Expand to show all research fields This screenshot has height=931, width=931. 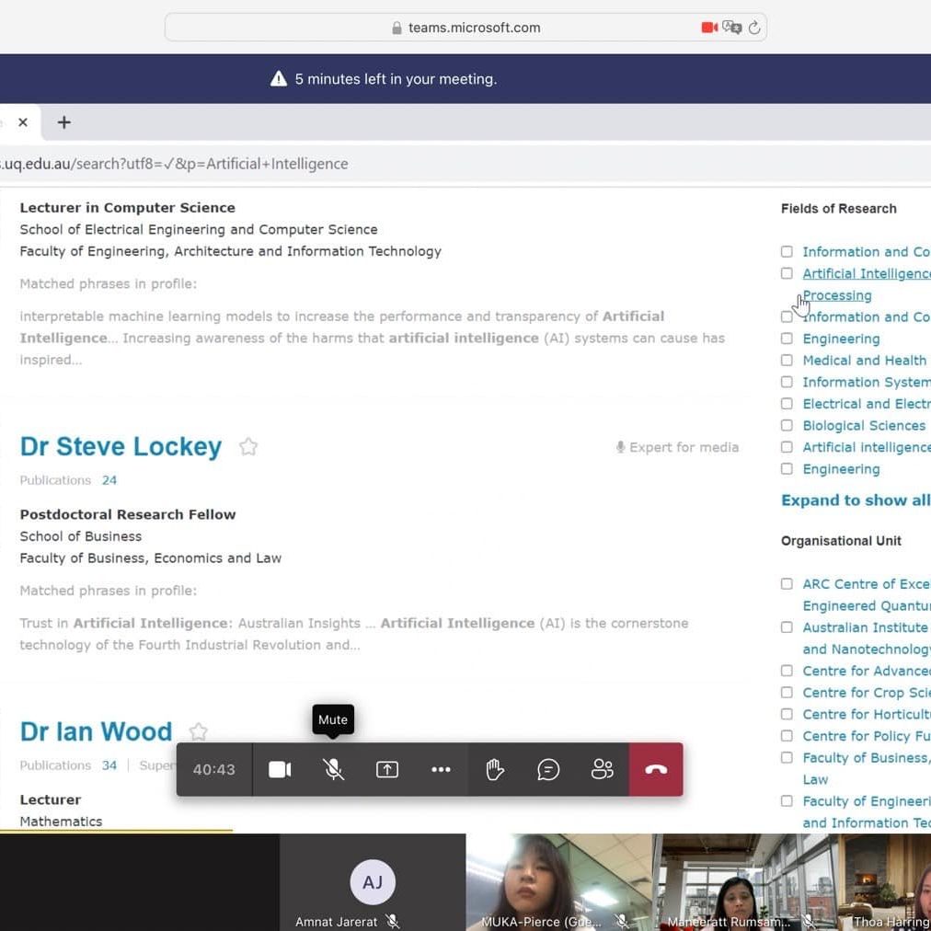coord(855,500)
